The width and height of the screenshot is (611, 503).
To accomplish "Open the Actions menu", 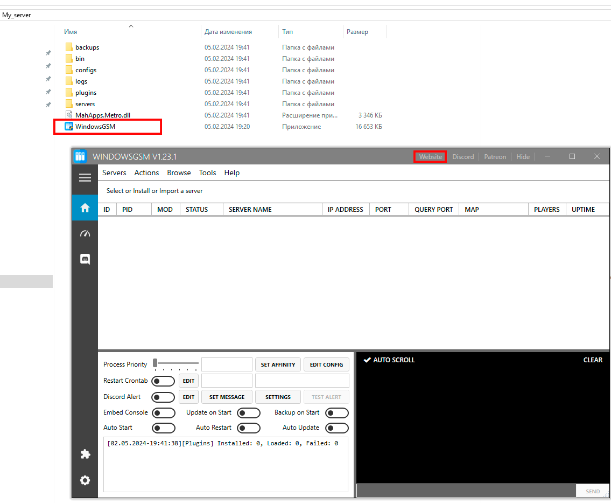I will click(146, 173).
